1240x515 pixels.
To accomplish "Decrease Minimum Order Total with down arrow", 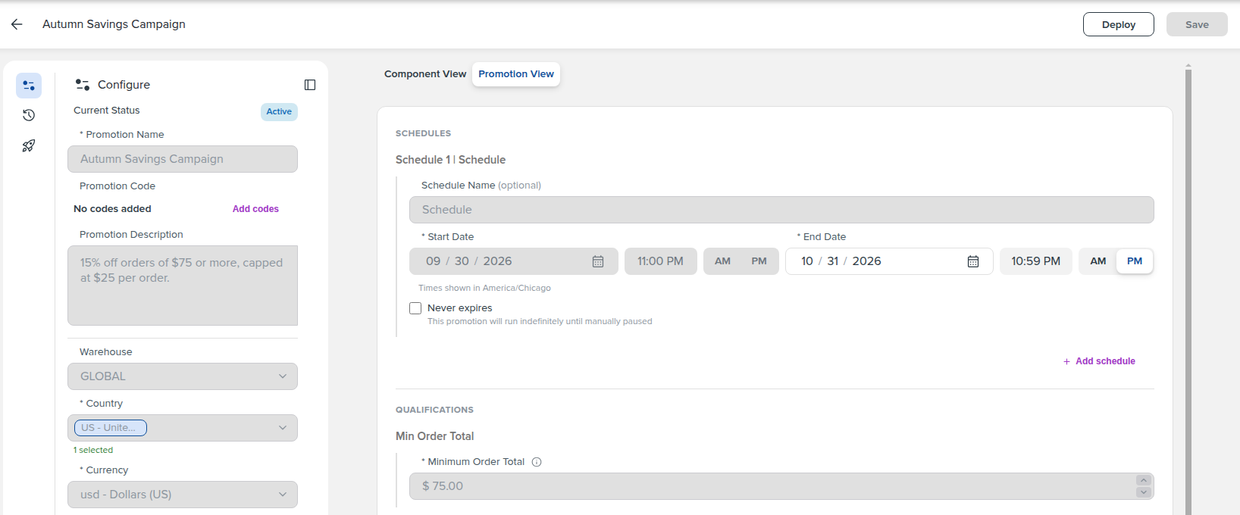I will tap(1144, 492).
